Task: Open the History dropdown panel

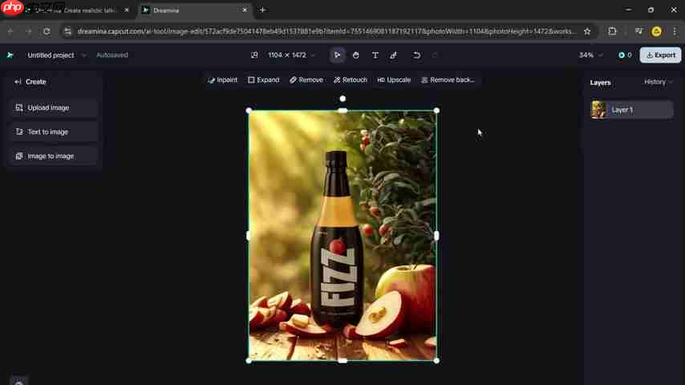Action: point(658,82)
